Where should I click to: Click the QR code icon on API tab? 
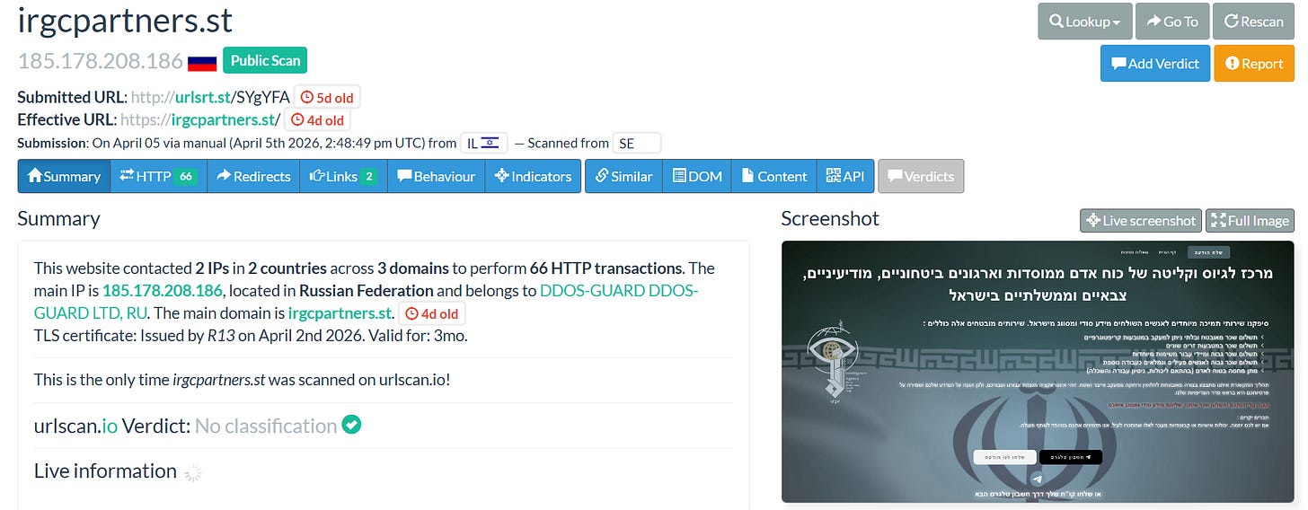click(833, 176)
